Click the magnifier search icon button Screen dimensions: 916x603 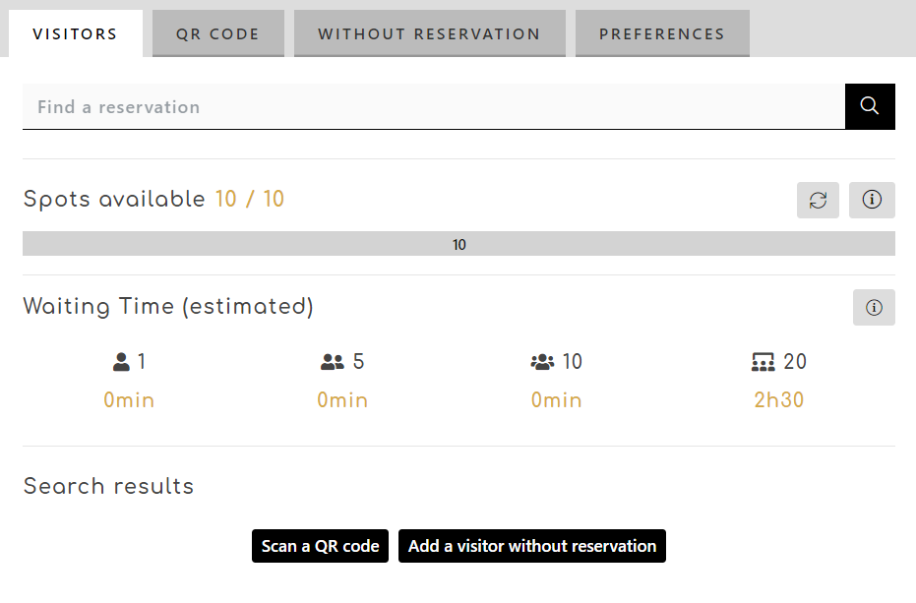pos(870,106)
